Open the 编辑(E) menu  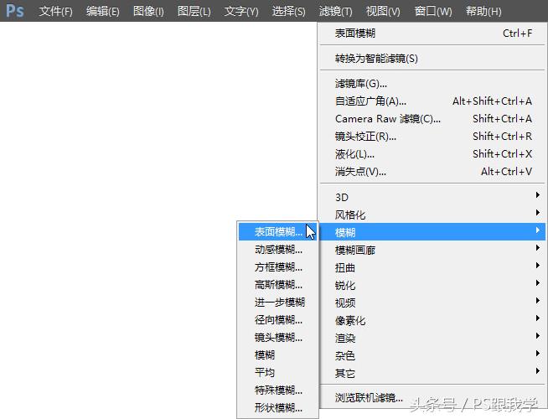103,11
